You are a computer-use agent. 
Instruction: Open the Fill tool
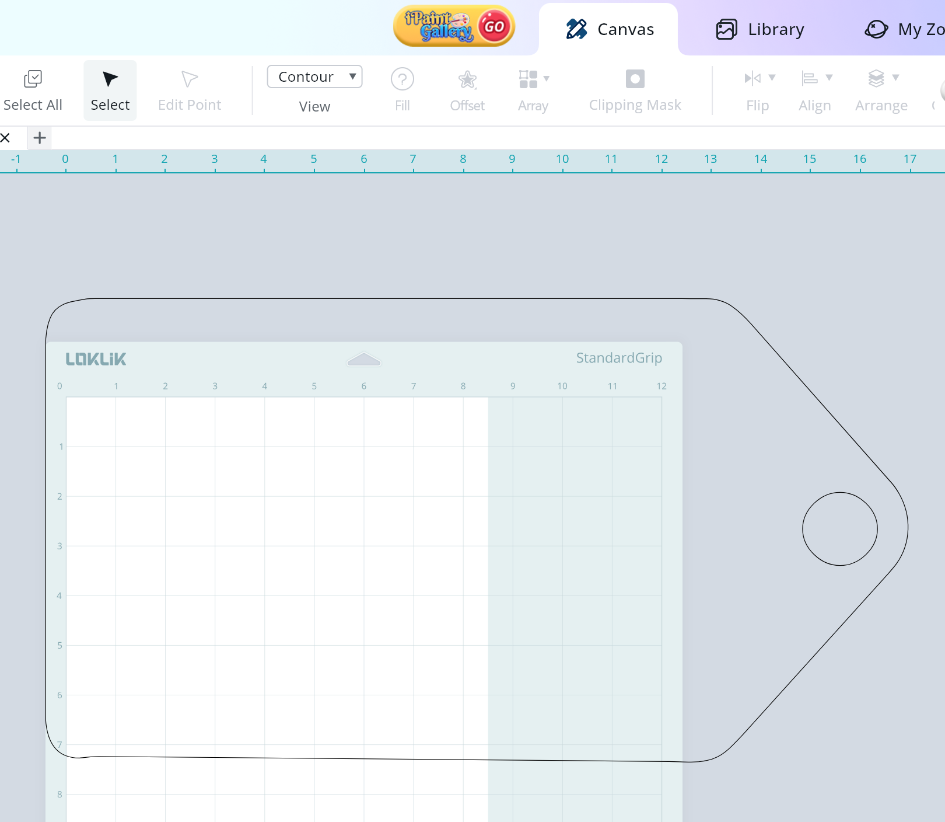pyautogui.click(x=402, y=79)
